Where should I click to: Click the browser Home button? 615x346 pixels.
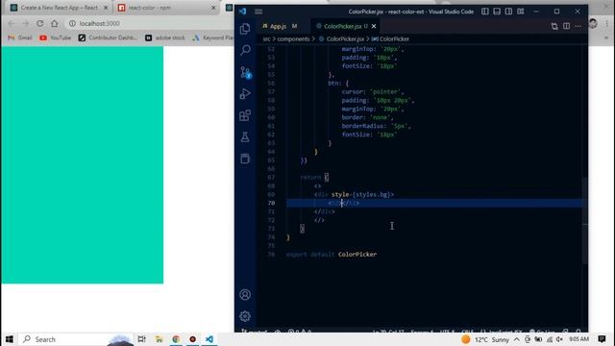55,23
